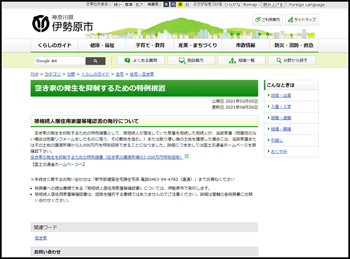This screenshot has width=350, height=259.
Task: Click the こんなときは sidebar heading
Action: [x=281, y=85]
